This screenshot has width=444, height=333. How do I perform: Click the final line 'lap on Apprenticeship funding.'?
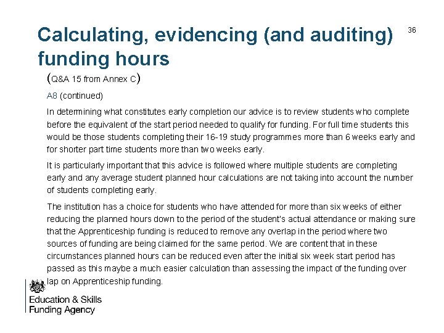tap(105, 281)
